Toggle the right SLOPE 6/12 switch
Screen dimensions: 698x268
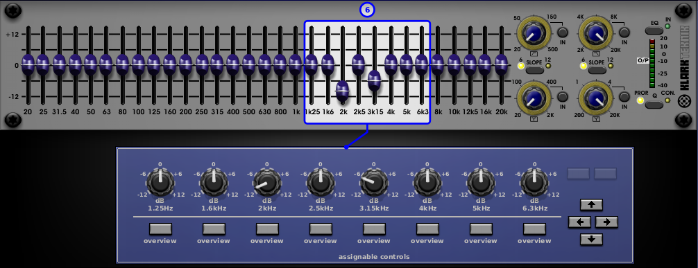(x=597, y=70)
